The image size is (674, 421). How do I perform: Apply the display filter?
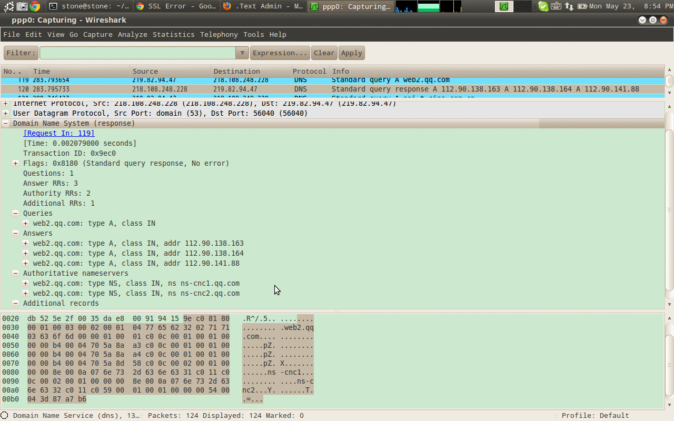352,53
